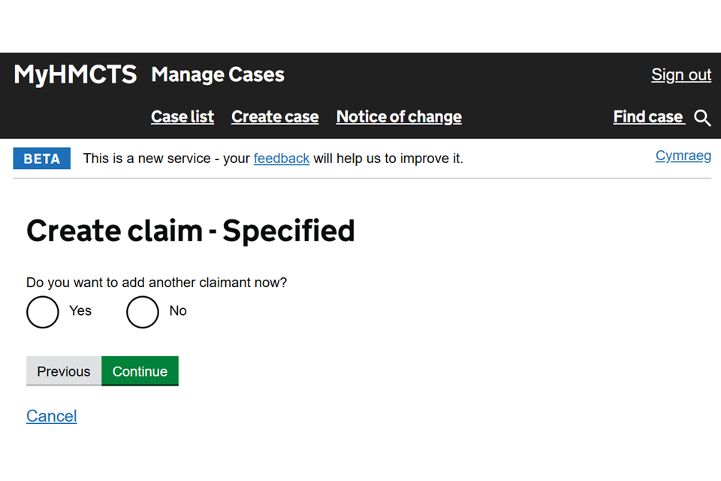Open the Case list menu item
This screenshot has width=721, height=481.
(x=183, y=117)
